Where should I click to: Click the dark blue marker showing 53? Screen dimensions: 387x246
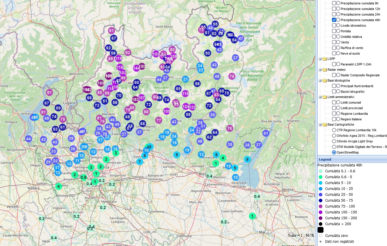(x=55, y=129)
